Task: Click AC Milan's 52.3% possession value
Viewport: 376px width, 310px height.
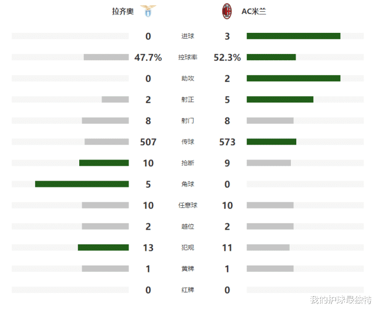Action: pyautogui.click(x=228, y=57)
